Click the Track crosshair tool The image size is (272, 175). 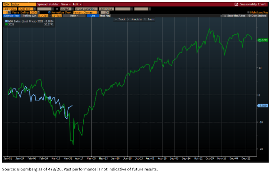[120, 20]
